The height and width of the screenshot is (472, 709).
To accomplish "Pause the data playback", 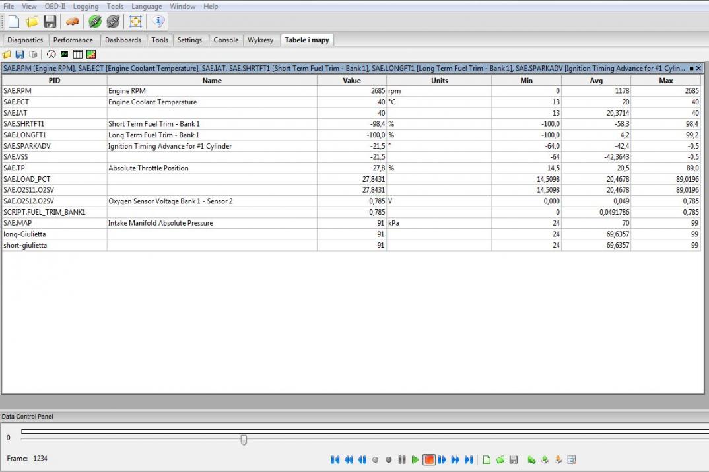I will [x=402, y=459].
